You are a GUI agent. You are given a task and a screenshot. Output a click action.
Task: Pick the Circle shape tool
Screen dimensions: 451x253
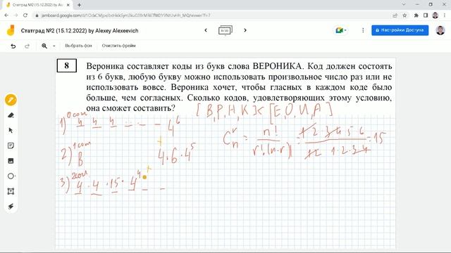(11, 176)
